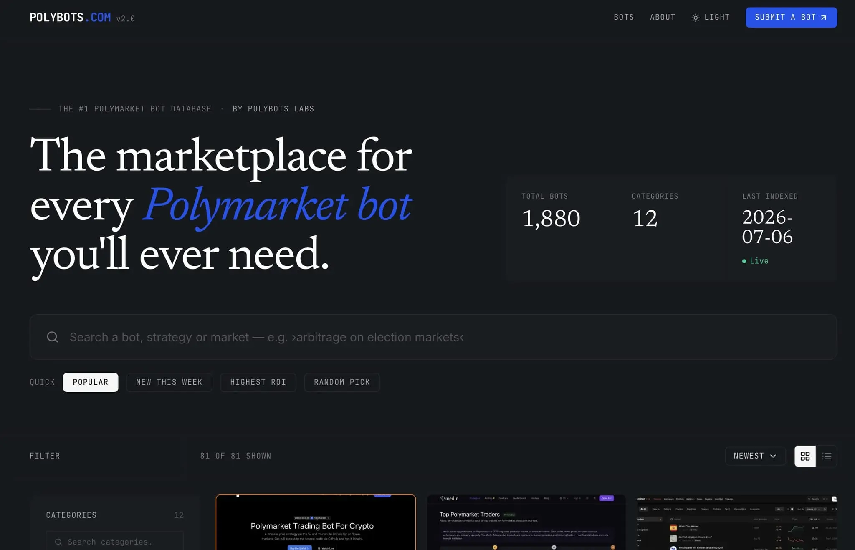Open Polymarket Trading Bot For Crypto card
Screen dimensions: 855x550
pyautogui.click(x=316, y=522)
